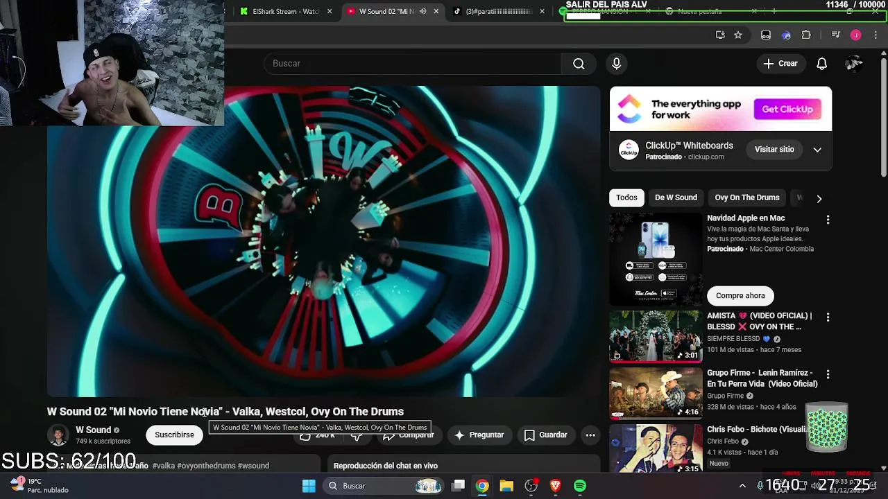
Task: Open the Chris Febo Bichote thumbnail
Action: (656, 448)
